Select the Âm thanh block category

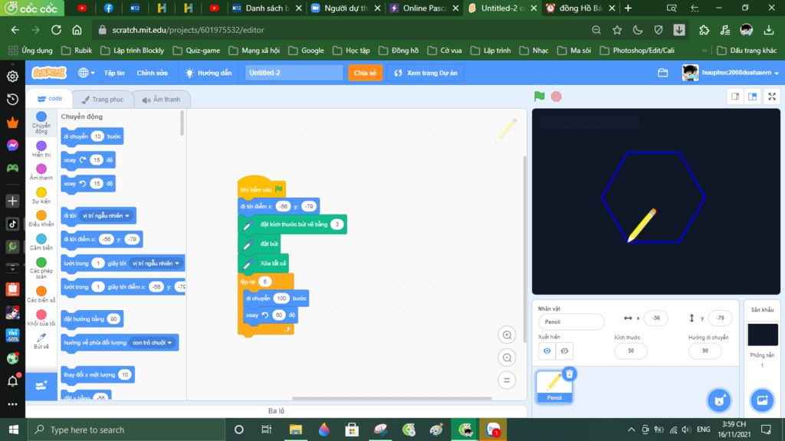click(41, 172)
